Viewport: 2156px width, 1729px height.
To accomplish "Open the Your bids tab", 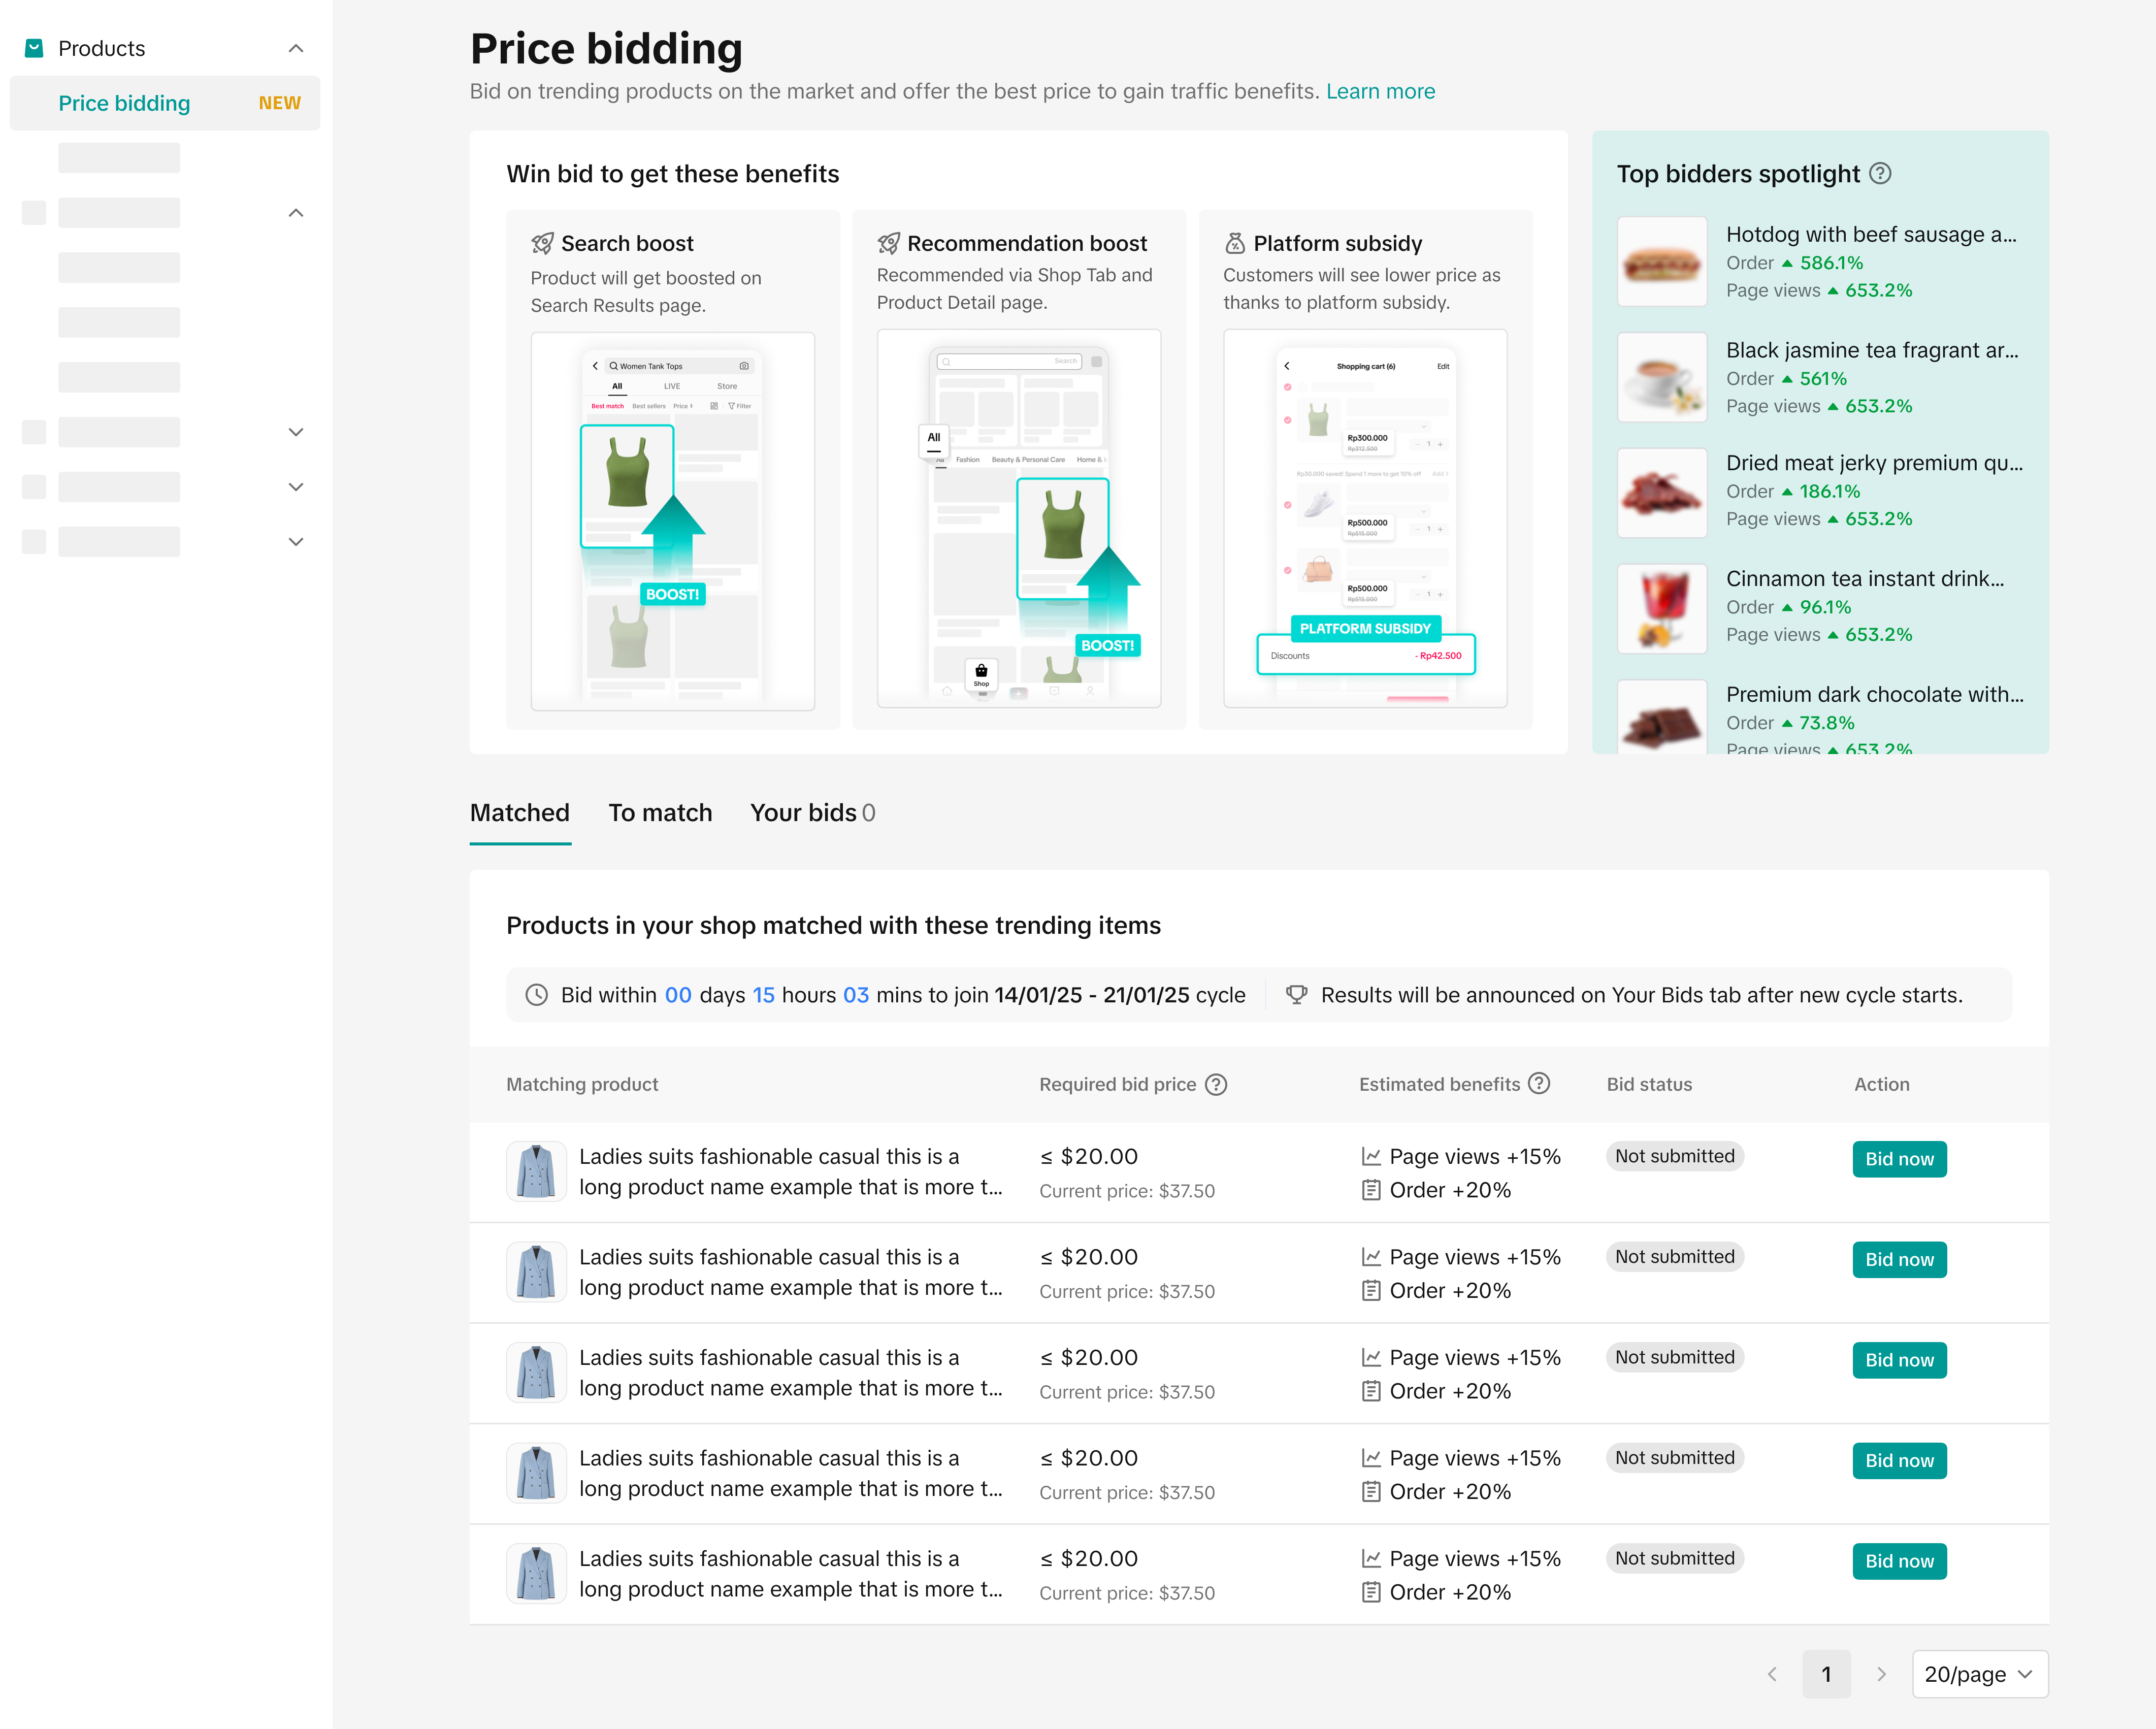I will pos(812,812).
